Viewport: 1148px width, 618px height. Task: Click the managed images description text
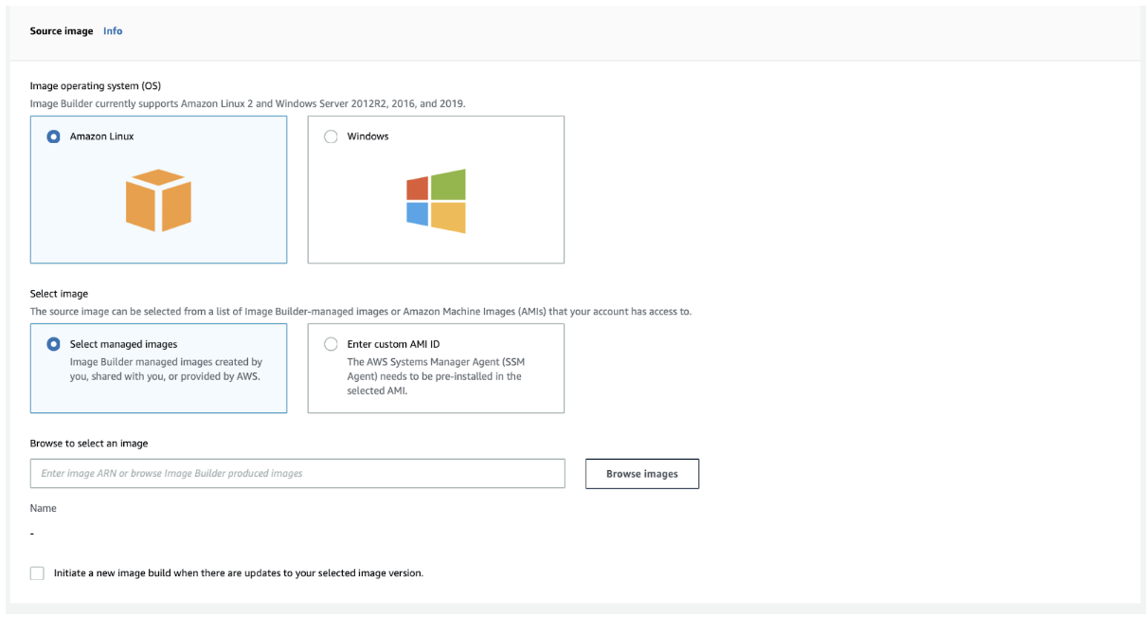coord(166,369)
